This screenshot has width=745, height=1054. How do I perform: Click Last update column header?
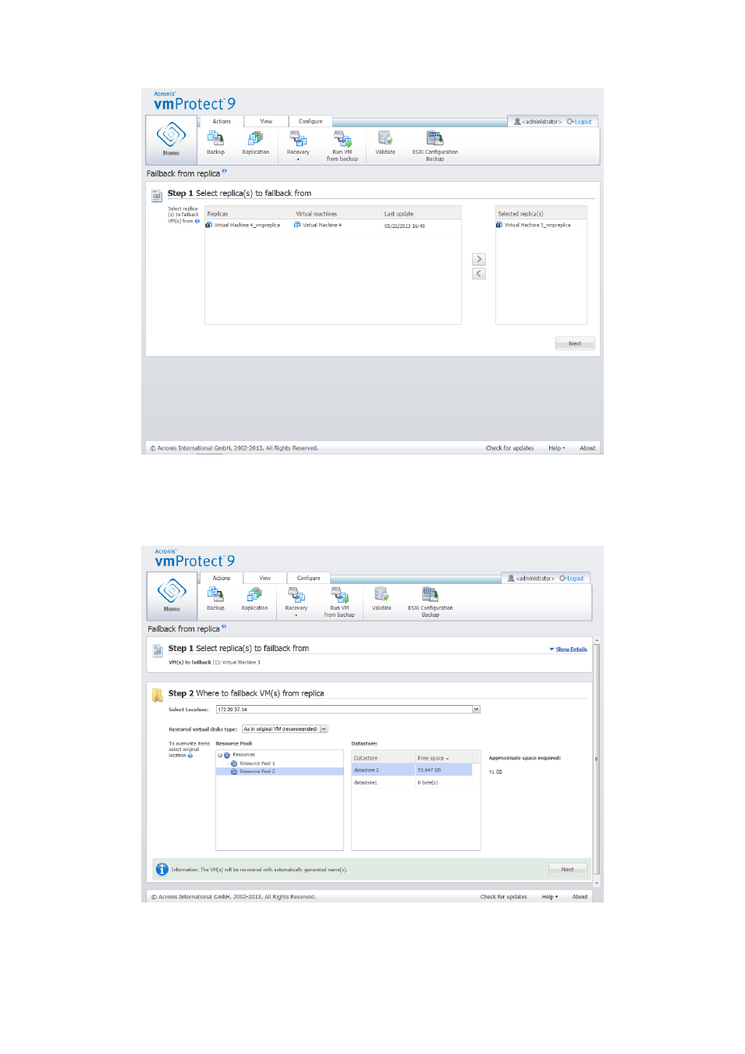pos(421,213)
